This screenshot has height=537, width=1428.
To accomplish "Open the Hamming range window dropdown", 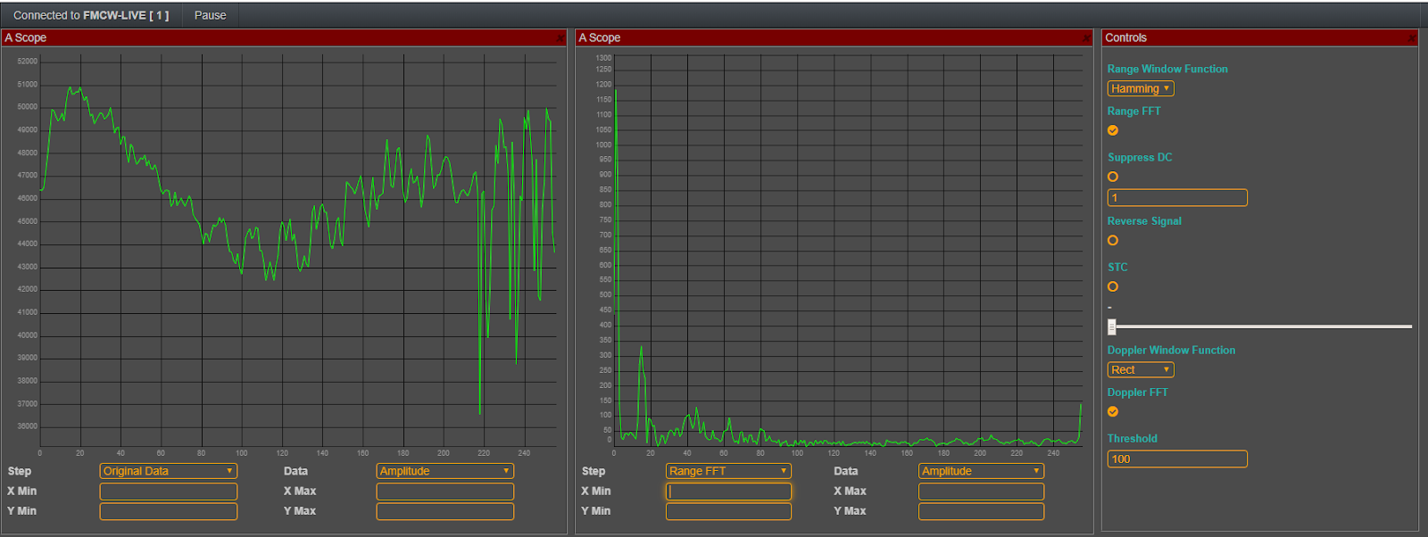I will 1141,88.
